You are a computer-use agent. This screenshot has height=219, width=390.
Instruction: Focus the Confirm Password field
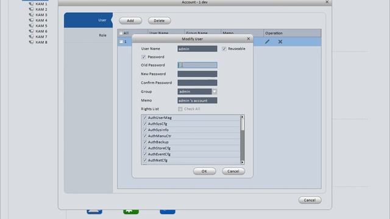[x=197, y=83]
